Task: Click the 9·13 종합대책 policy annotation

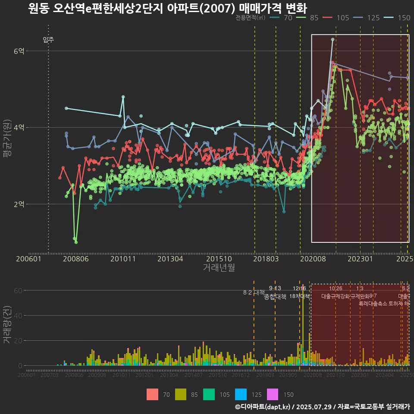Action: tap(275, 292)
